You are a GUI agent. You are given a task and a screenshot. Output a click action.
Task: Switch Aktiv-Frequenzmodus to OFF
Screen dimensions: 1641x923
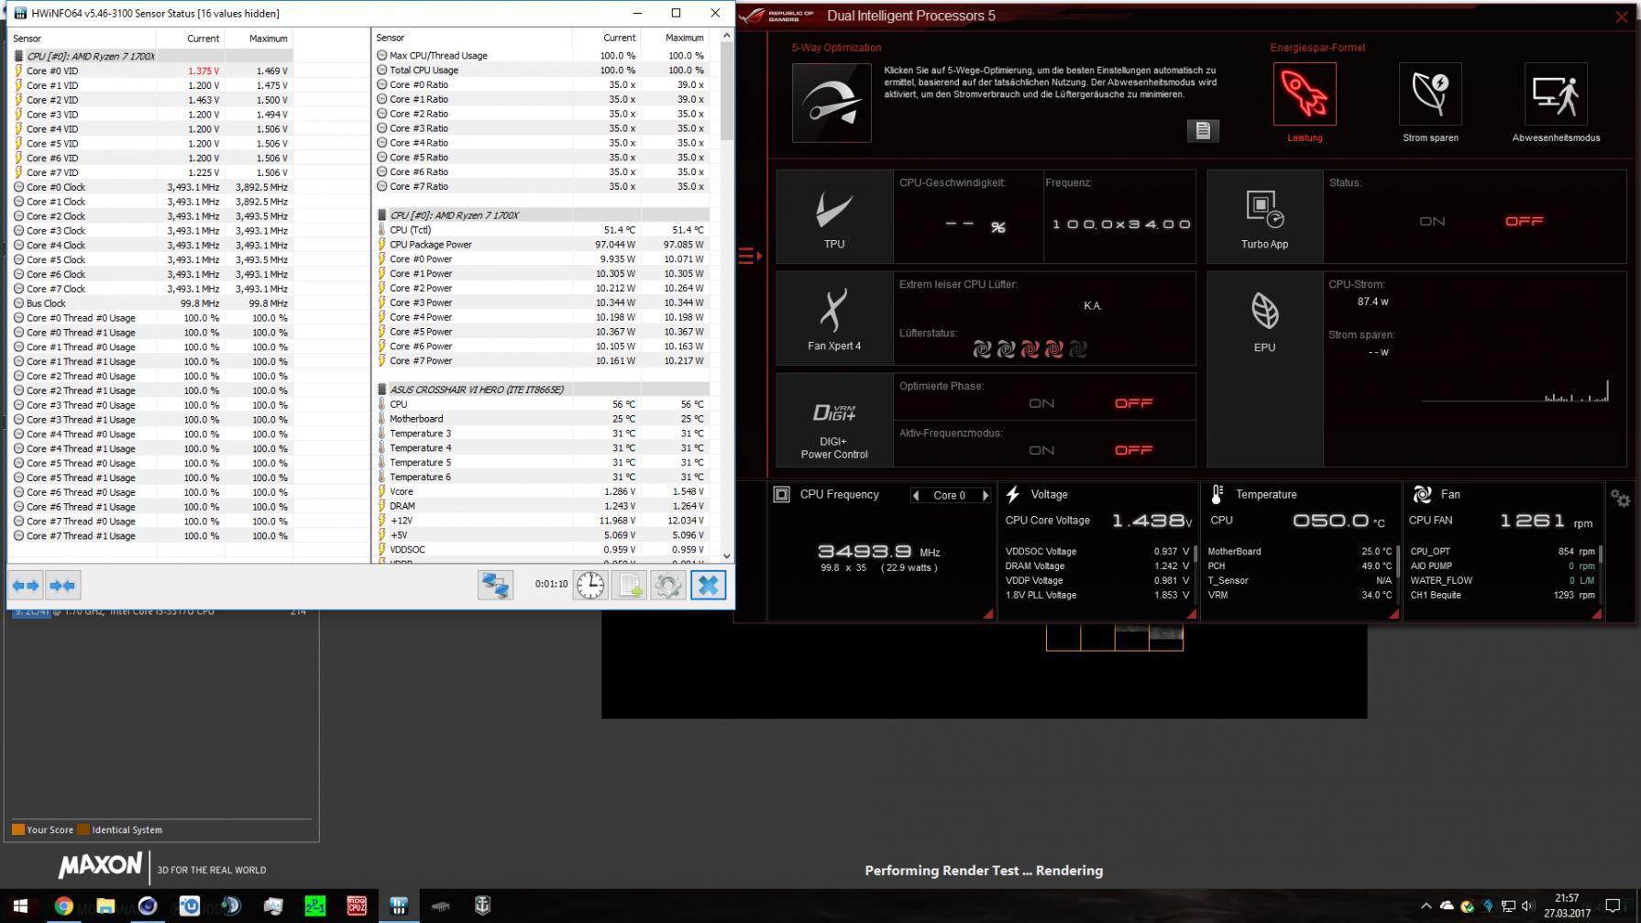[1133, 450]
